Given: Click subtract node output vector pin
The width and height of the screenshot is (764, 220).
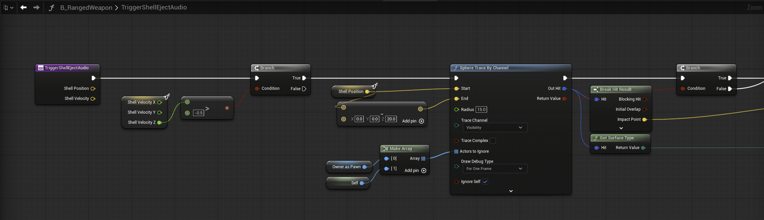Looking at the screenshot, I should (420, 109).
